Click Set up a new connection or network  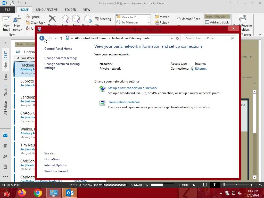(133, 88)
